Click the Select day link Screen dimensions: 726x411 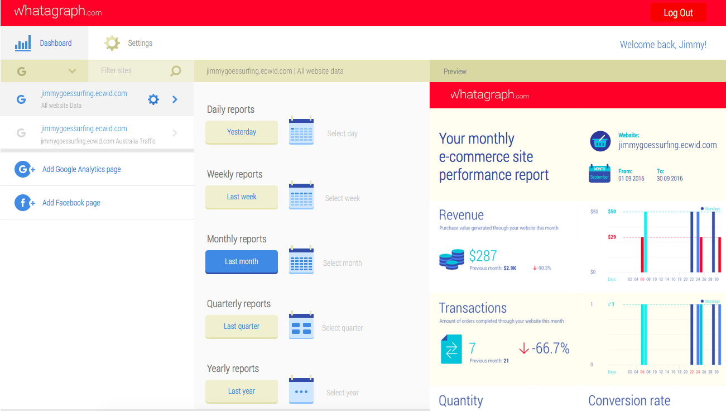(343, 133)
